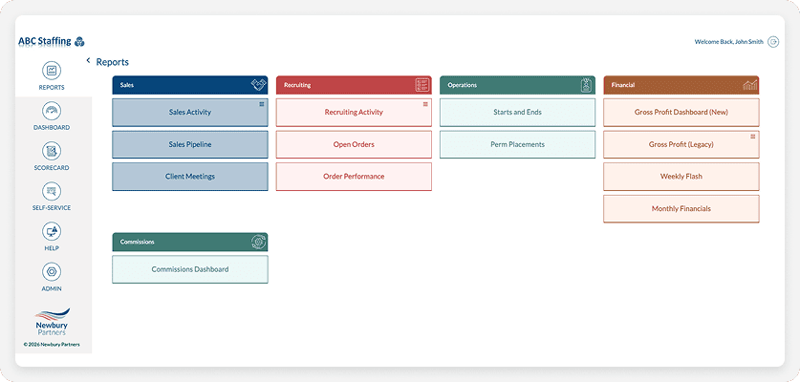
Task: Collapse using the back chevron beside Reports
Action: pyautogui.click(x=88, y=61)
